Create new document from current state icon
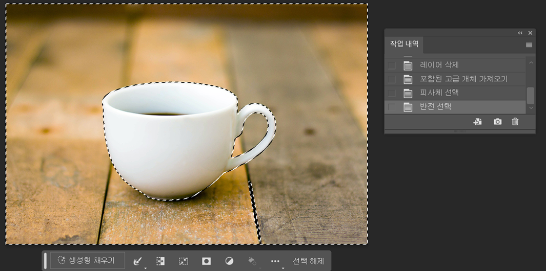This screenshot has width=546, height=271. (477, 122)
